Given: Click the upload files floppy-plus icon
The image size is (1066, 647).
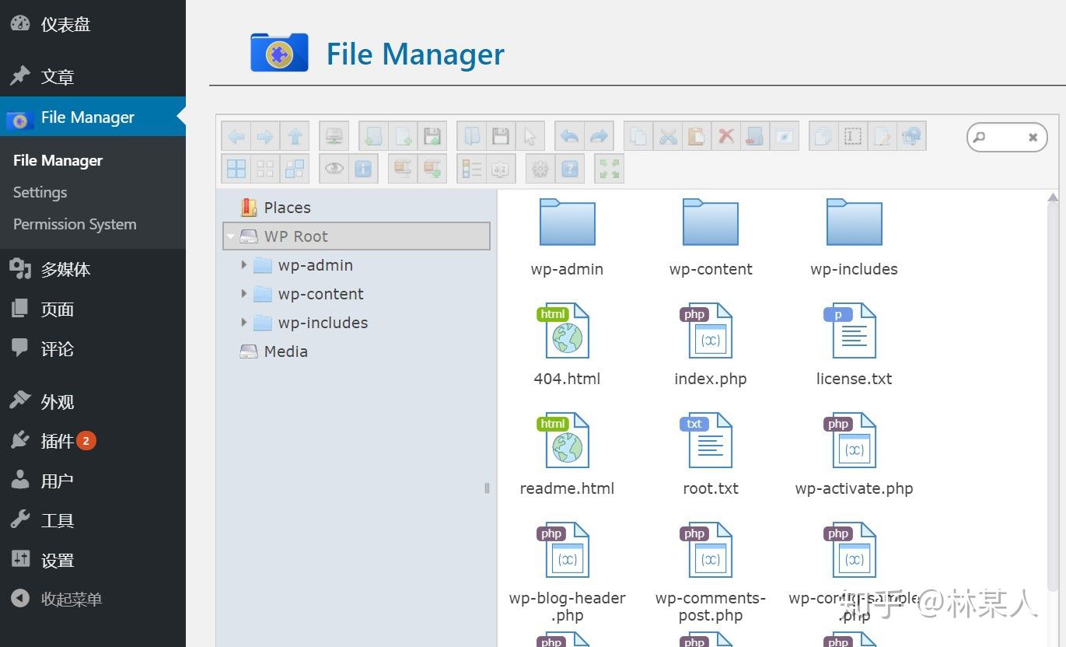Looking at the screenshot, I should tap(432, 137).
